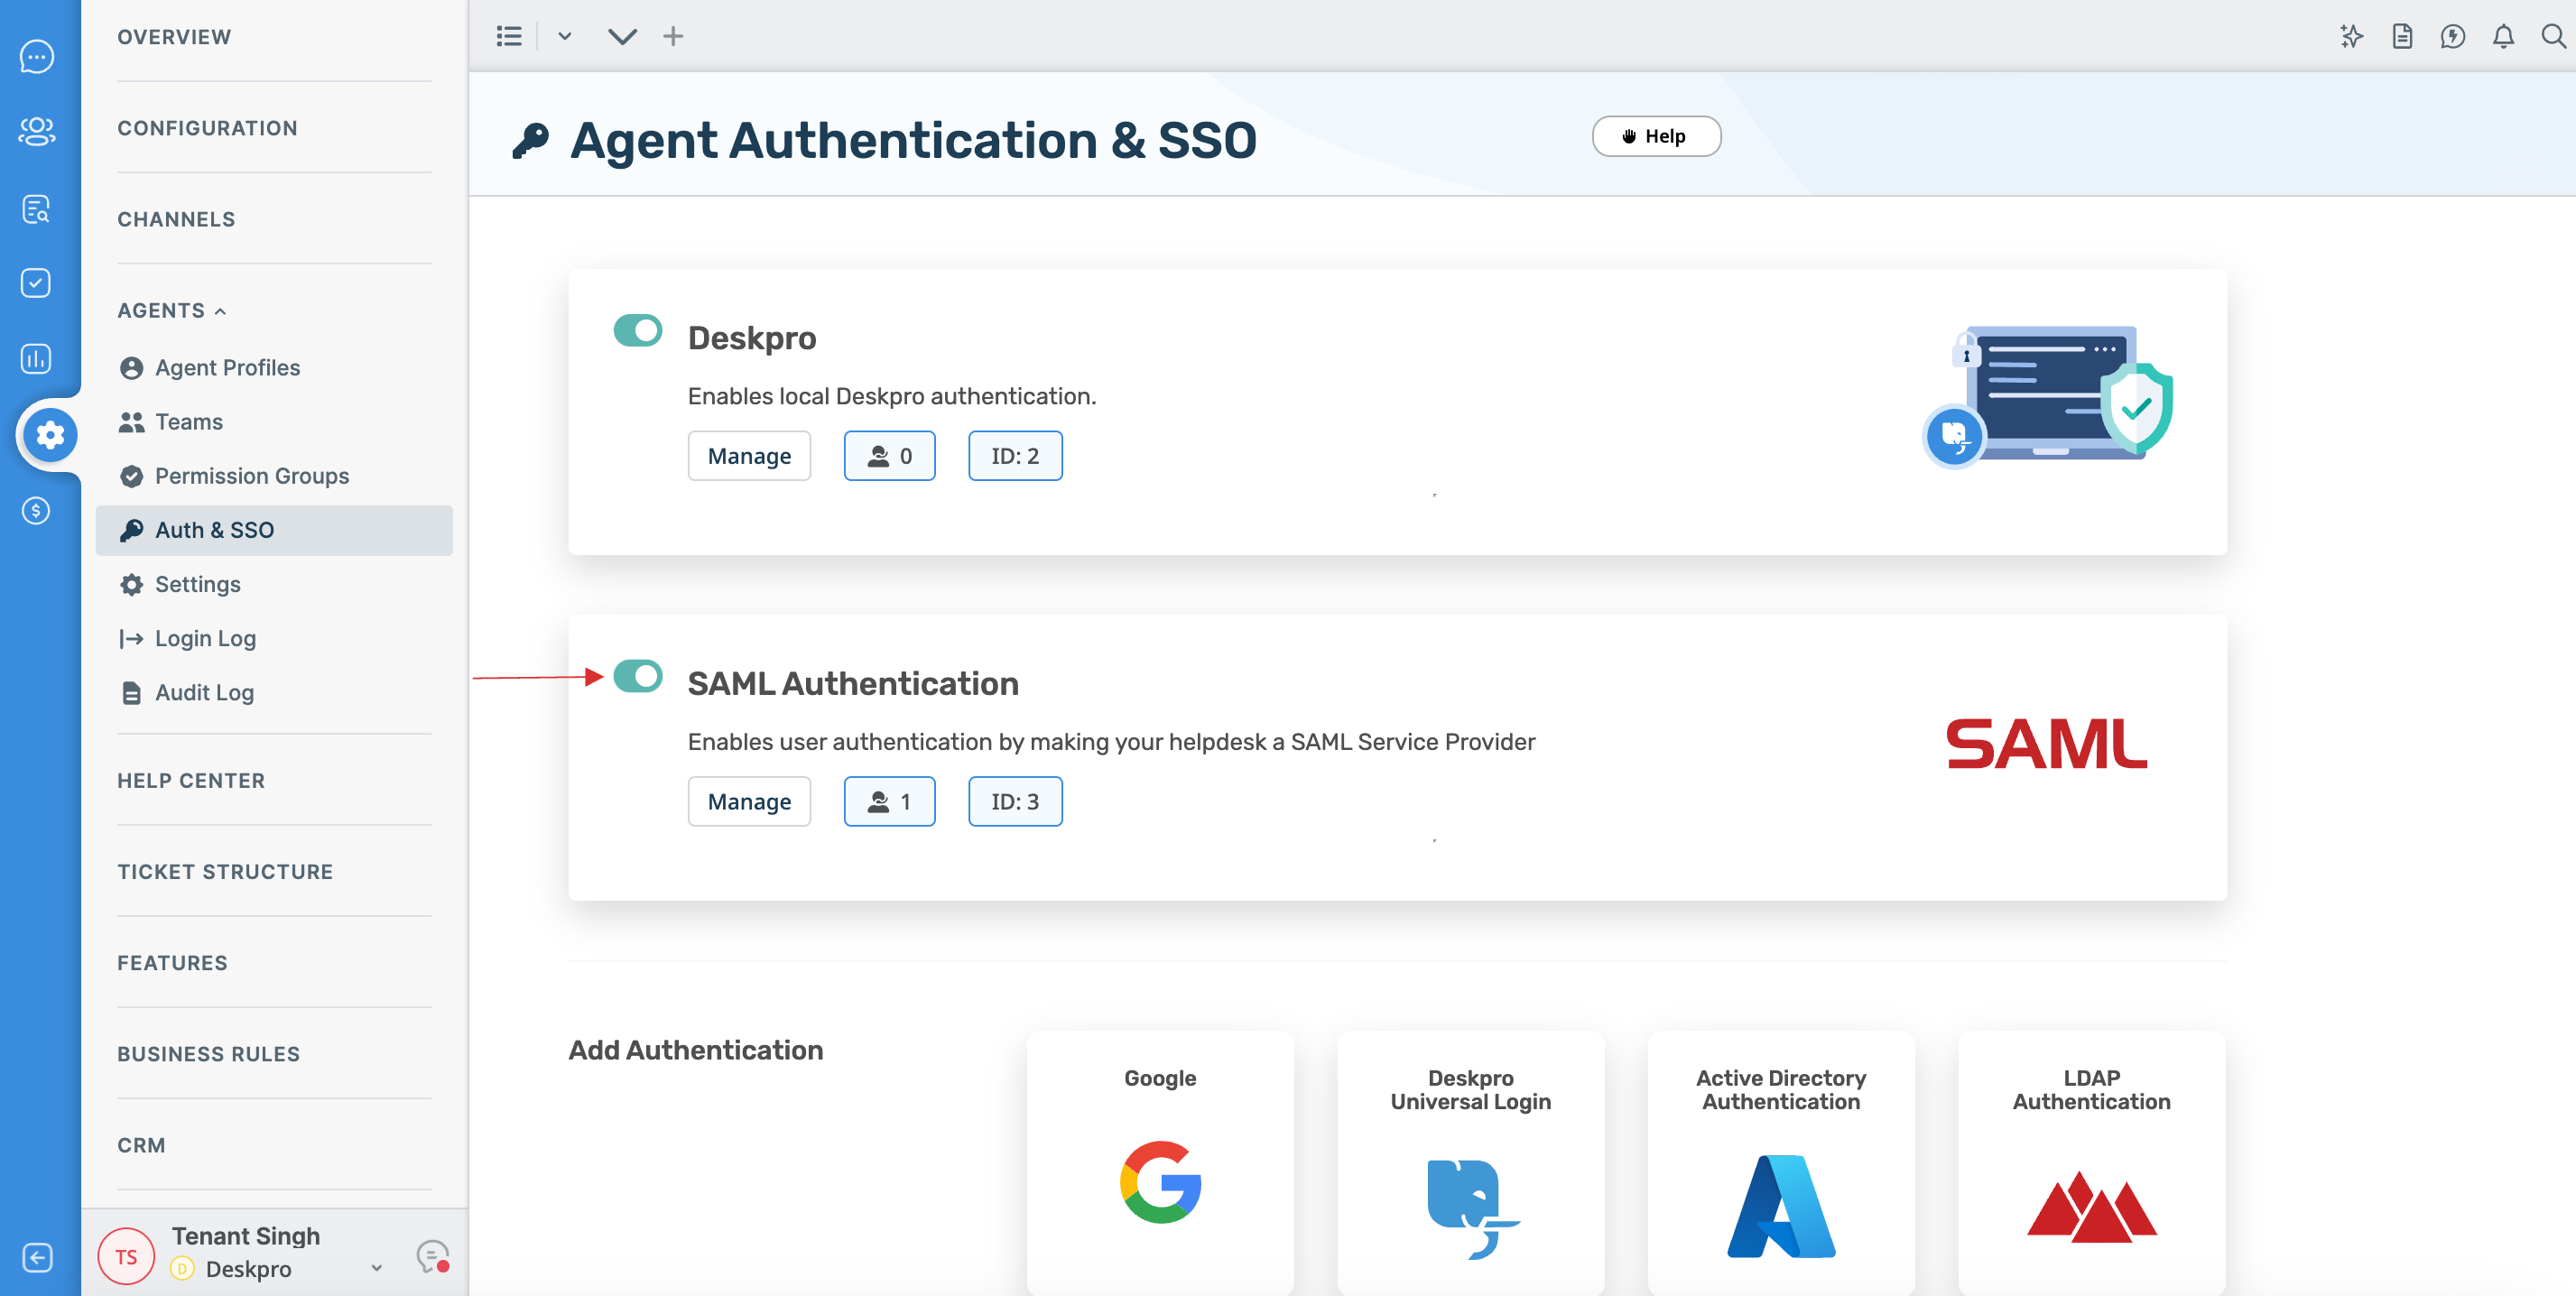Viewport: 2576px width, 1296px height.
Task: Click the SAML user count button showing 1
Action: [x=889, y=801]
